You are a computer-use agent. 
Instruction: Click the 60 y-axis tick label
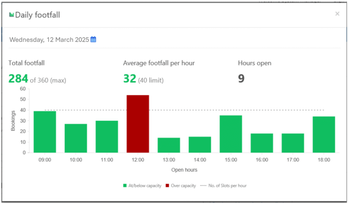(23, 89)
